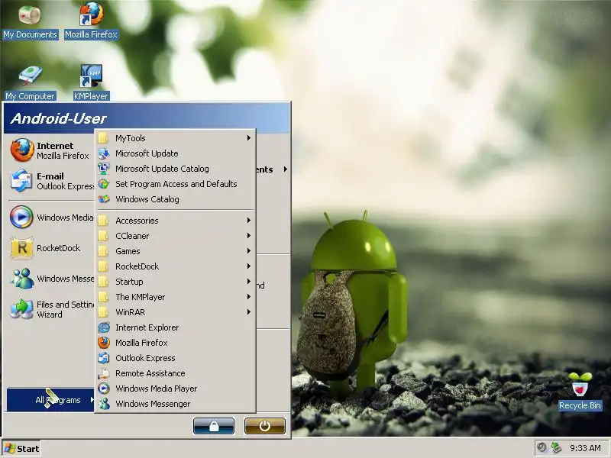This screenshot has width=611, height=458.
Task: Click Windows Media Player icon in programs list
Action: pos(104,389)
